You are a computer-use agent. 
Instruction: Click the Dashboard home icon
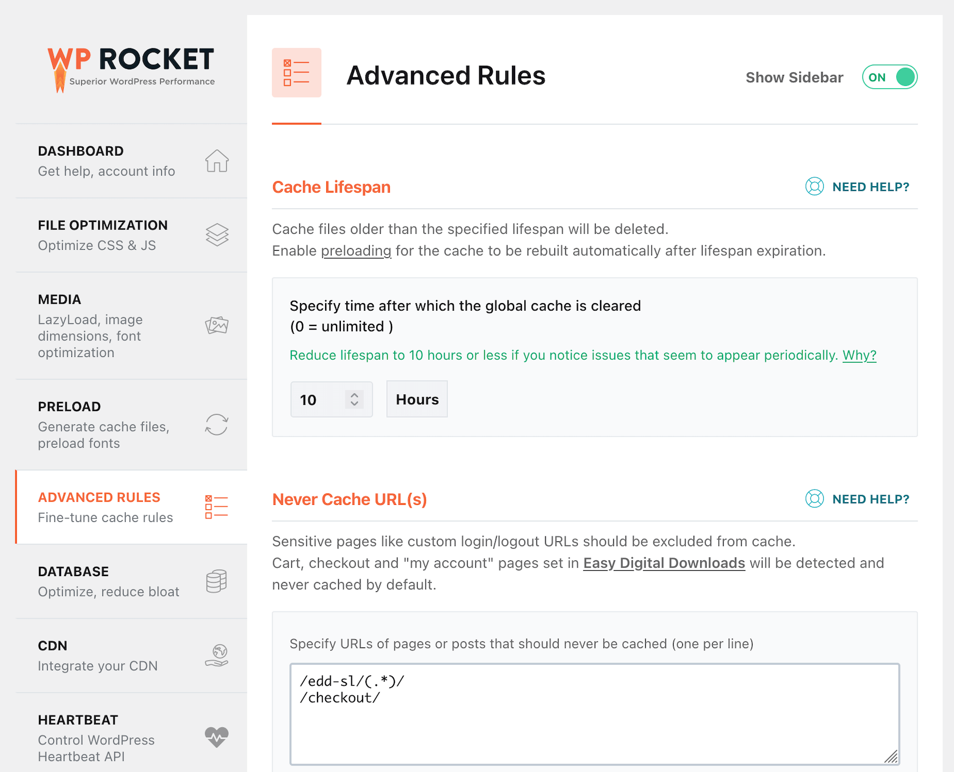[217, 161]
